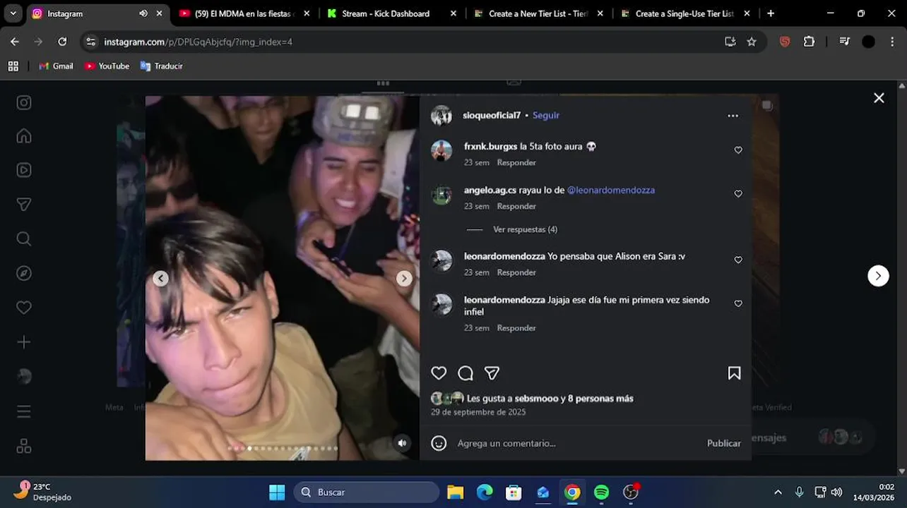Open the @leonardomendozza mention link
The height and width of the screenshot is (508, 907).
(x=611, y=190)
